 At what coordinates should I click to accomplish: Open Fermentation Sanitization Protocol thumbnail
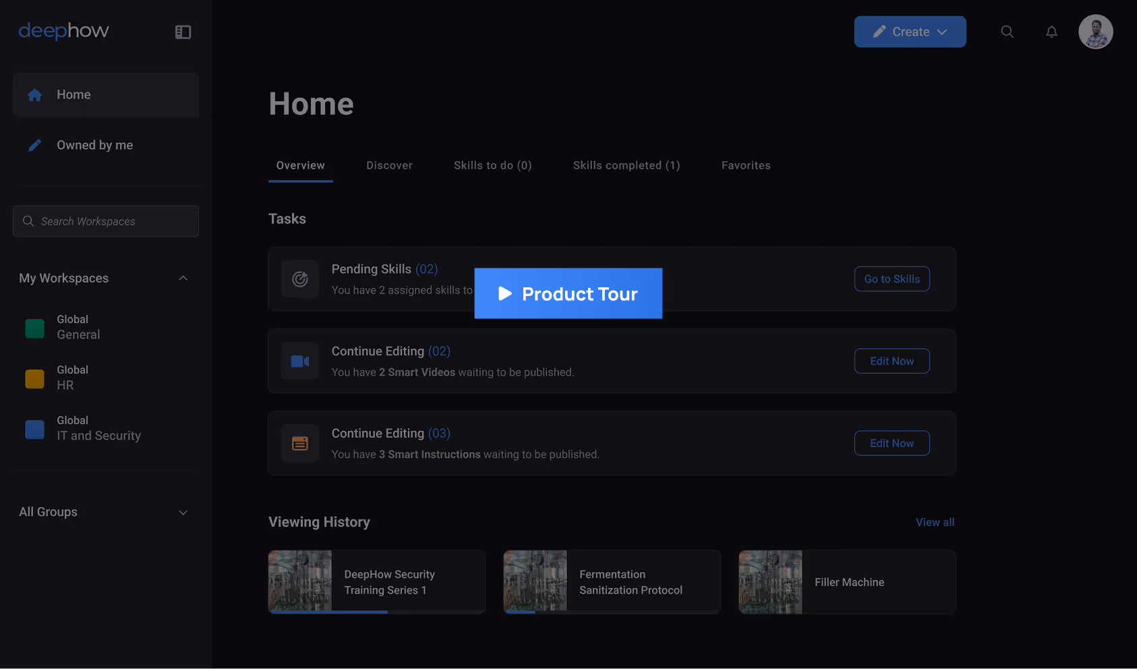tap(535, 581)
